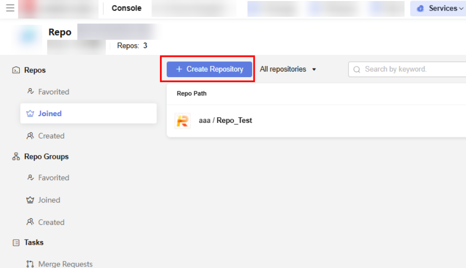Select Favorited under Repo Groups

point(53,178)
